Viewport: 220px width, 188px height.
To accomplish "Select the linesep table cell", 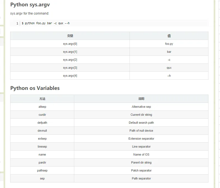I will pyautogui.click(x=42, y=146).
